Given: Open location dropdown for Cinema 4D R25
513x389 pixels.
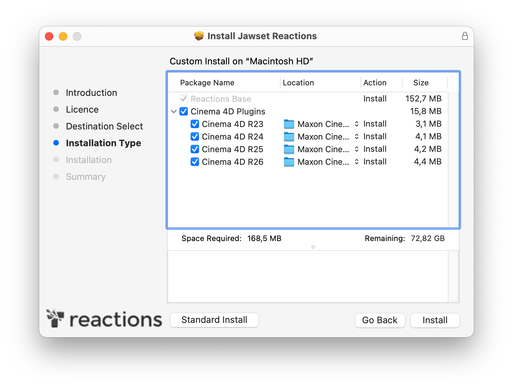Looking at the screenshot, I should pos(357,149).
